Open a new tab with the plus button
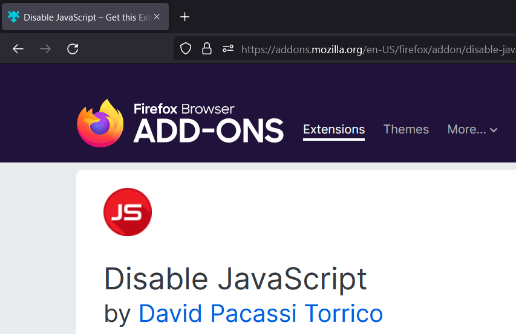 click(x=185, y=17)
